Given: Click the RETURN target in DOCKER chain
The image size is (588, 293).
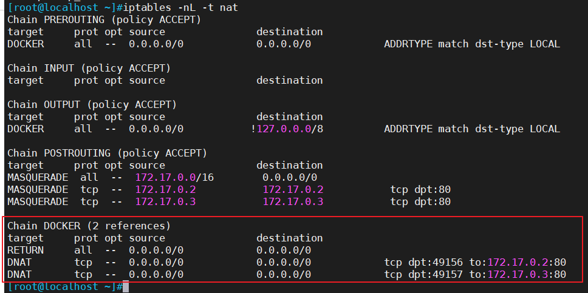Looking at the screenshot, I should (x=26, y=250).
